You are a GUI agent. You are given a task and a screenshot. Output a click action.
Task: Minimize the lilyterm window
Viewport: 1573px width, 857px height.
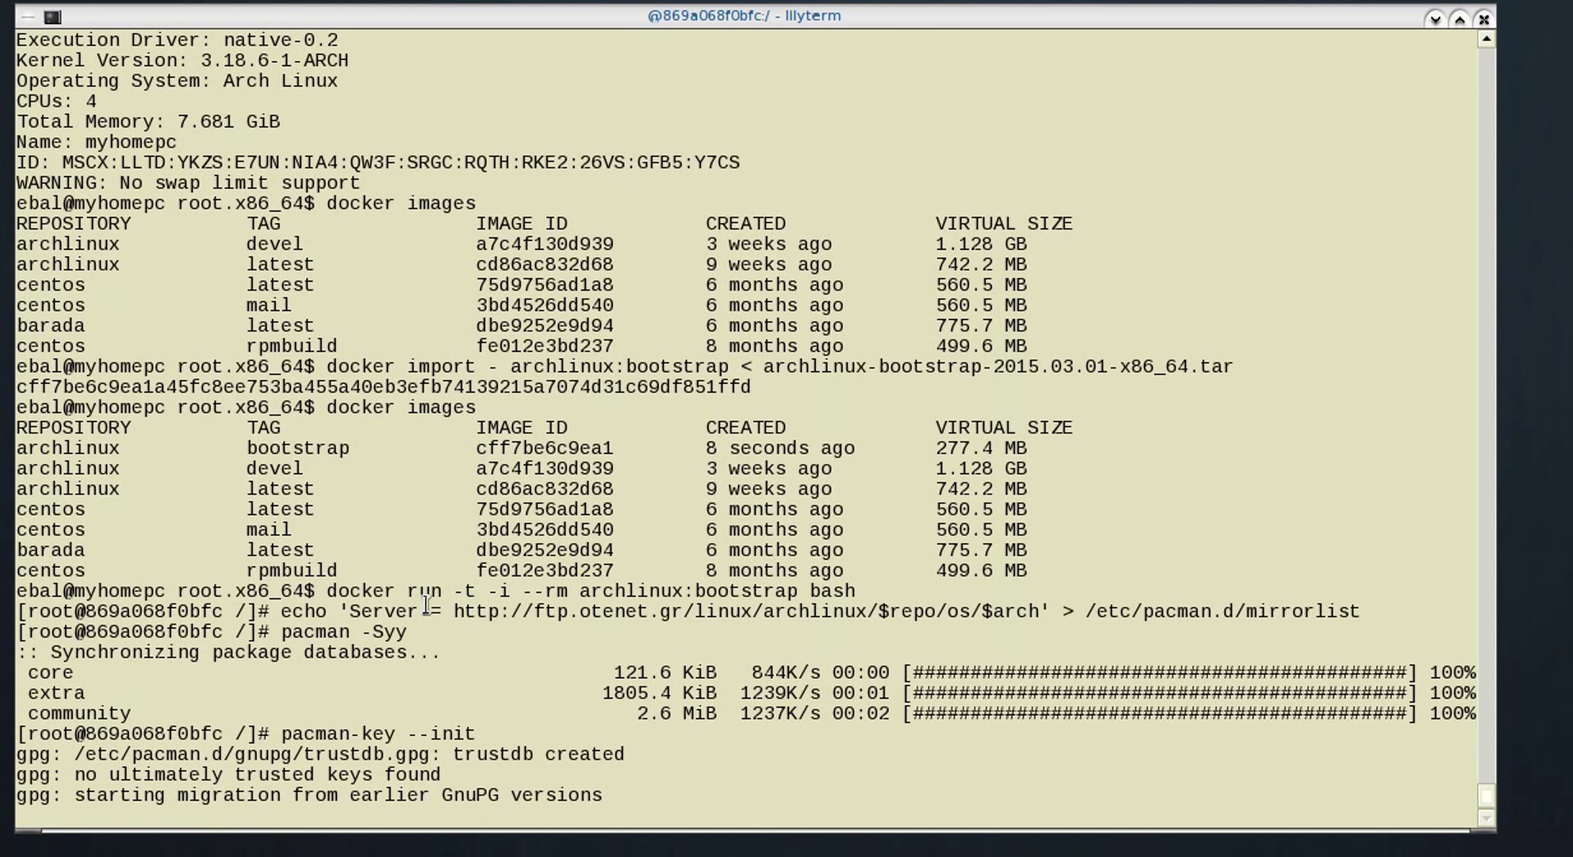pos(1435,19)
